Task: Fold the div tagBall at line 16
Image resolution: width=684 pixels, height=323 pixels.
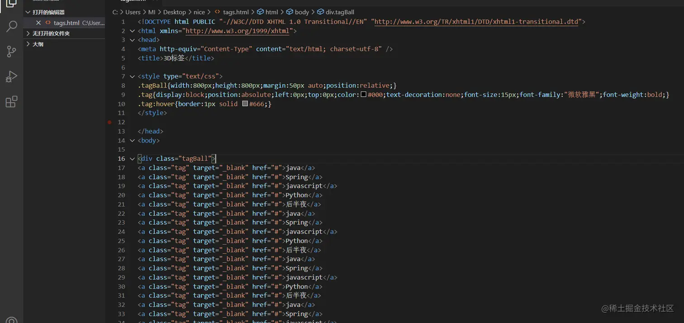Action: pyautogui.click(x=133, y=159)
